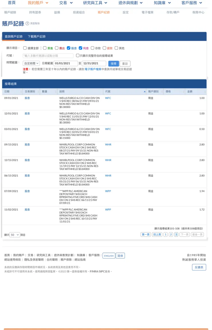
Task: Go to 首頁 in top navigation
Action: click(12, 3)
